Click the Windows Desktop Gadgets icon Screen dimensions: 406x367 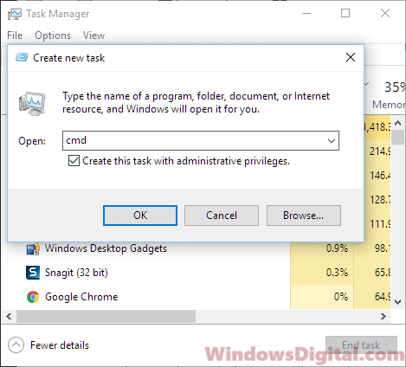[33, 248]
